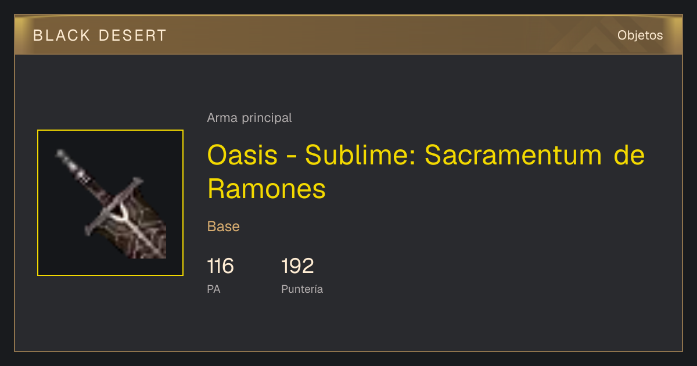Click the golden header banner
Image resolution: width=697 pixels, height=366 pixels.
(x=348, y=35)
